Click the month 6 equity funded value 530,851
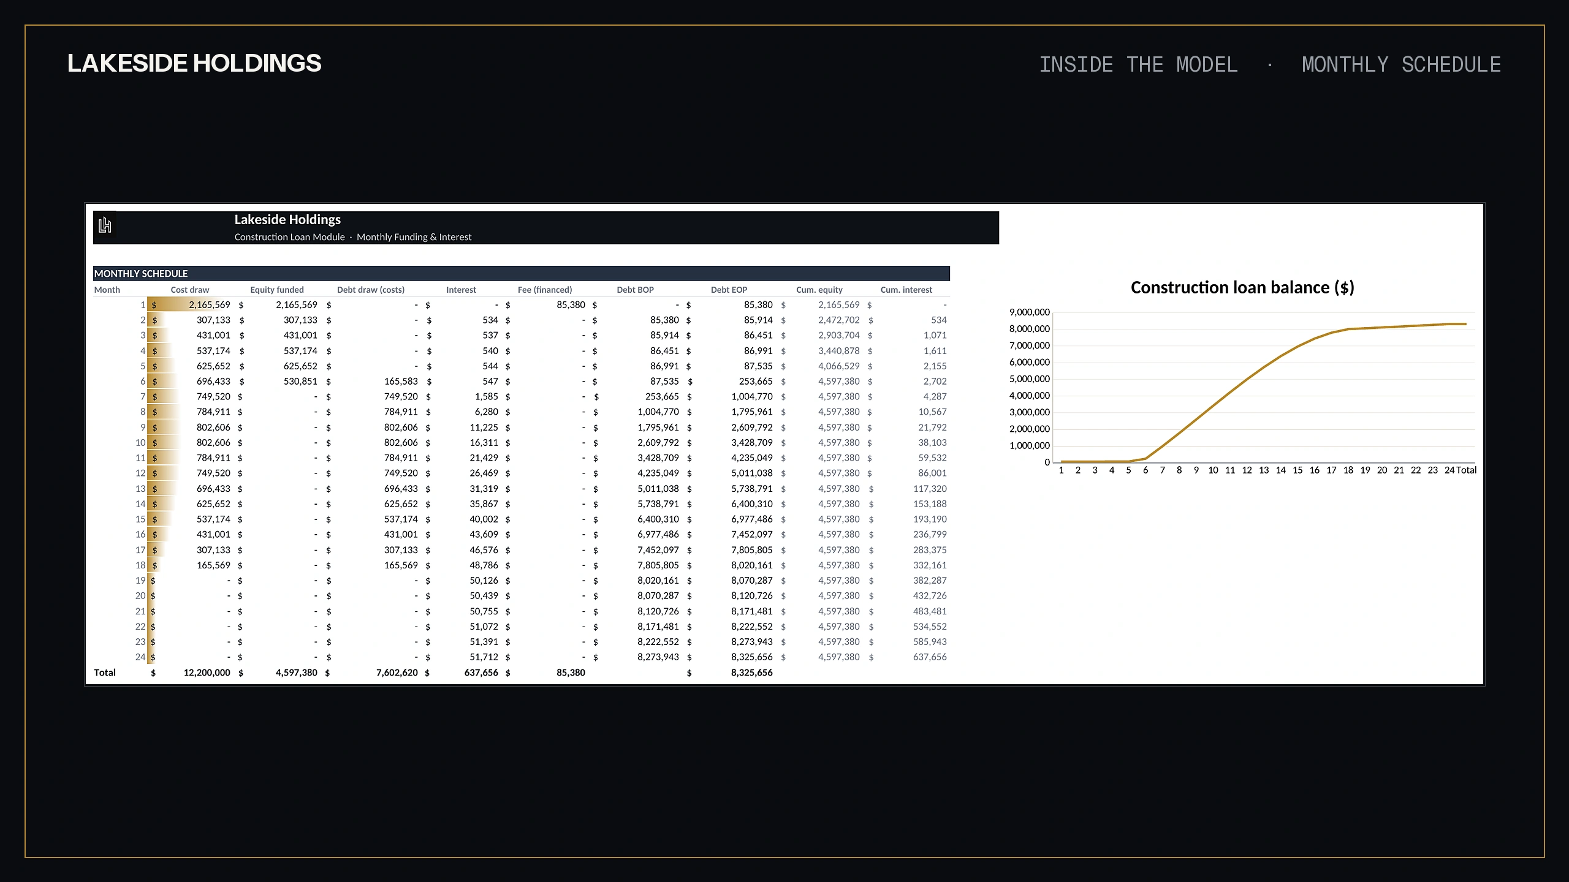 300,382
